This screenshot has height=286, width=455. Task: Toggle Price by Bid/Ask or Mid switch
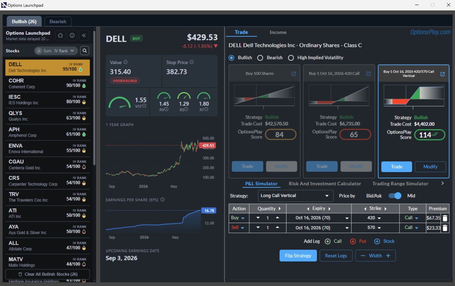395,196
